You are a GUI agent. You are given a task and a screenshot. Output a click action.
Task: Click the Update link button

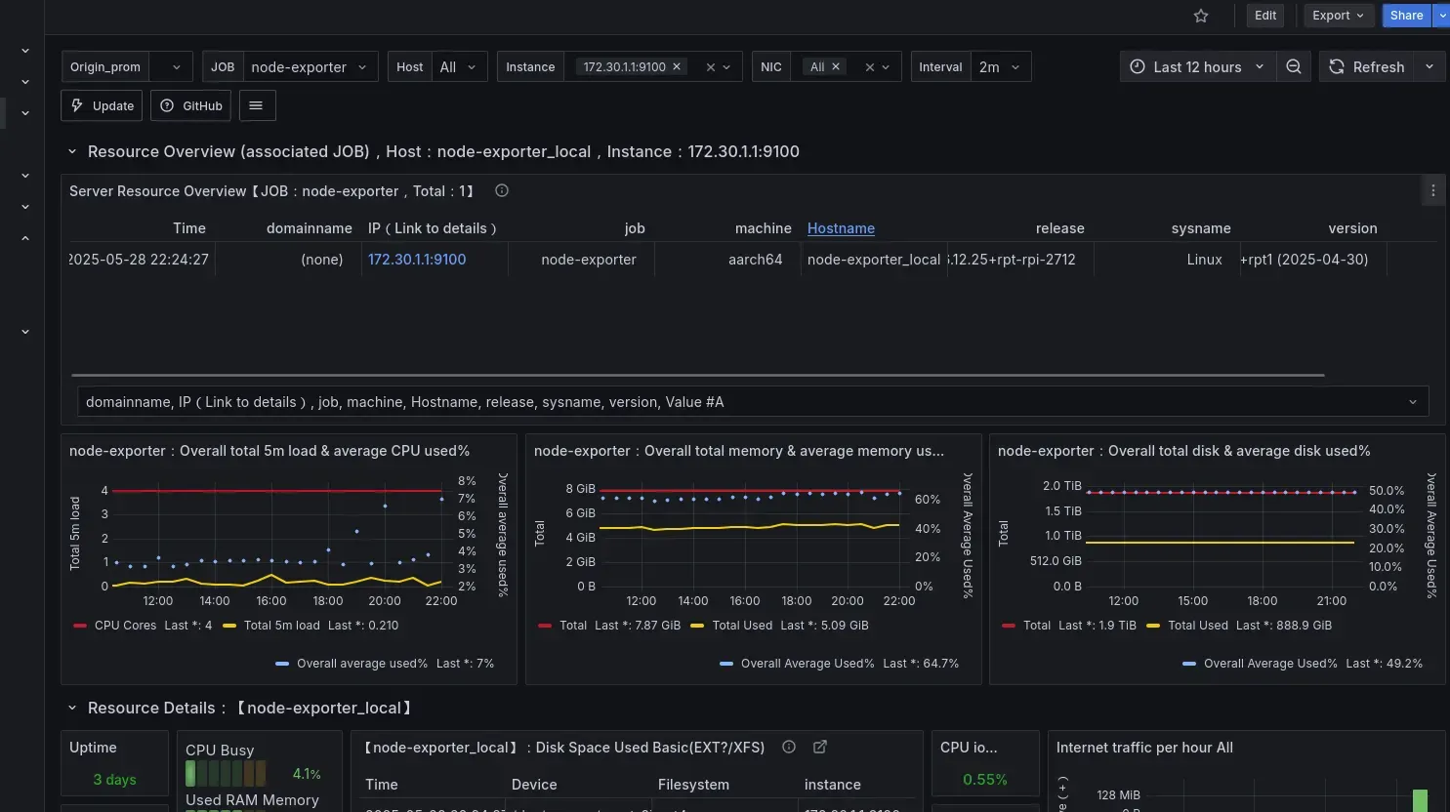[102, 105]
